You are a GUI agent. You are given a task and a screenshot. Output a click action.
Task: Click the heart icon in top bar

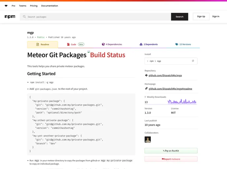click(6, 6)
